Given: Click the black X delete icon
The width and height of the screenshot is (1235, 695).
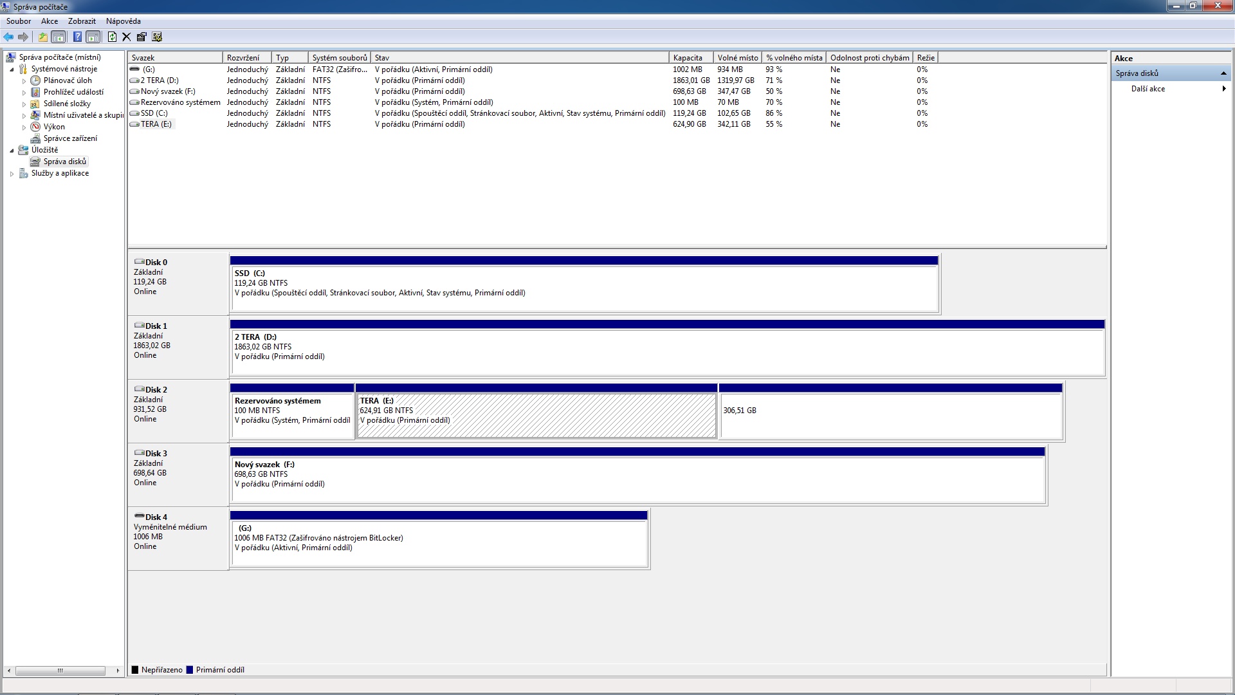Looking at the screenshot, I should pos(127,37).
